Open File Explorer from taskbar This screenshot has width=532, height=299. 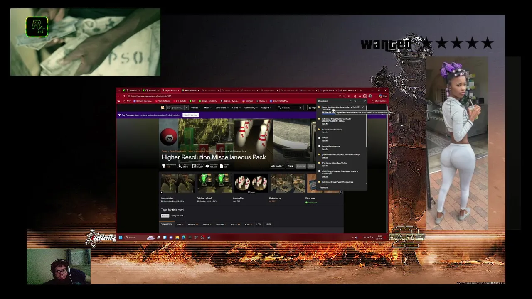pos(177,238)
